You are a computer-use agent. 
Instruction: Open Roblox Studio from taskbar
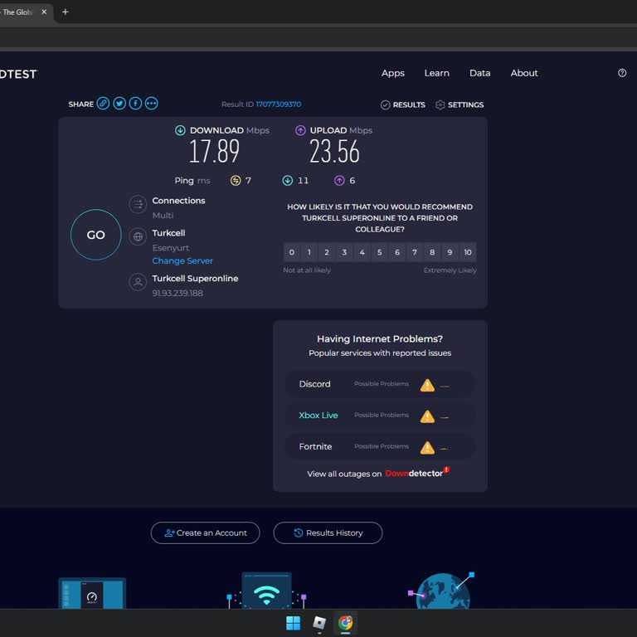[x=319, y=623]
